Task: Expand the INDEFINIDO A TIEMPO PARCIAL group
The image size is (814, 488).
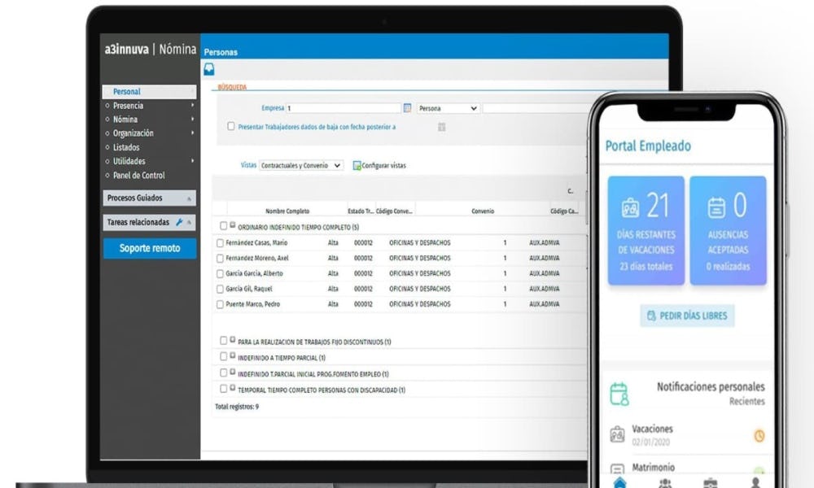Action: pyautogui.click(x=233, y=357)
